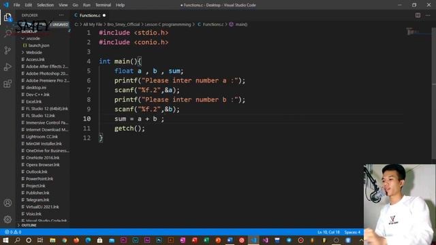Screen dimensions: 436x245
Task: Click the Lesson C programming breadcrumb
Action: 168,24
